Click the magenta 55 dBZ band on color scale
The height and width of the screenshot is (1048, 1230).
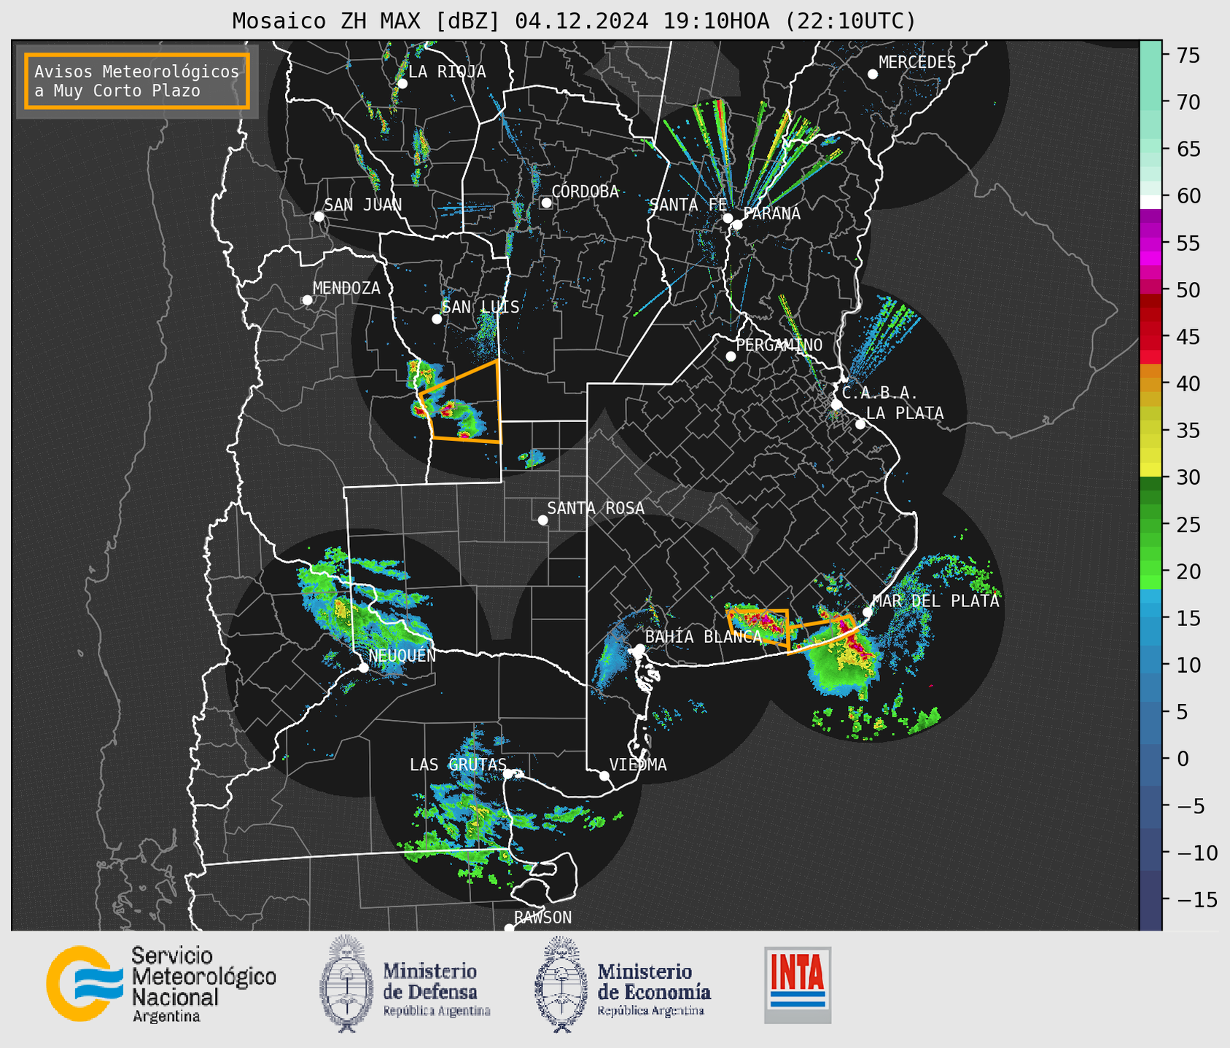(1151, 243)
